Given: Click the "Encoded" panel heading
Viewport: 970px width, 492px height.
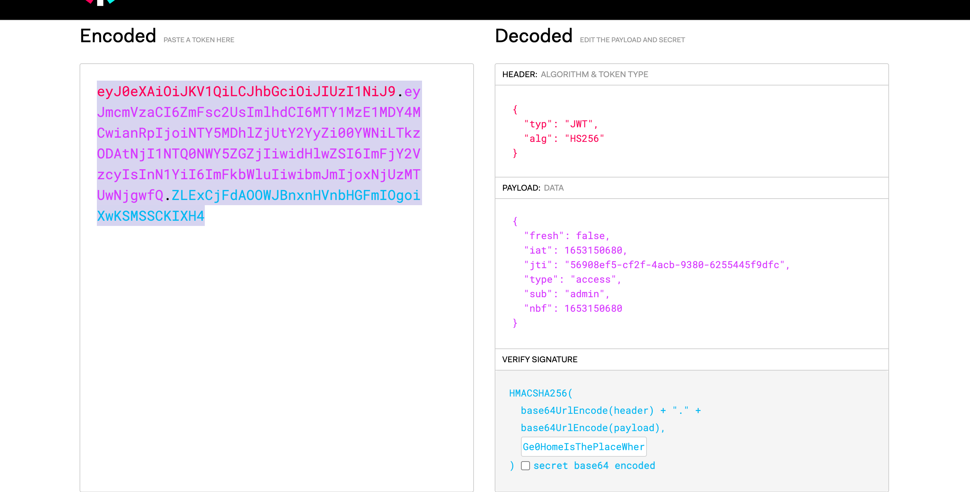Looking at the screenshot, I should (x=118, y=35).
